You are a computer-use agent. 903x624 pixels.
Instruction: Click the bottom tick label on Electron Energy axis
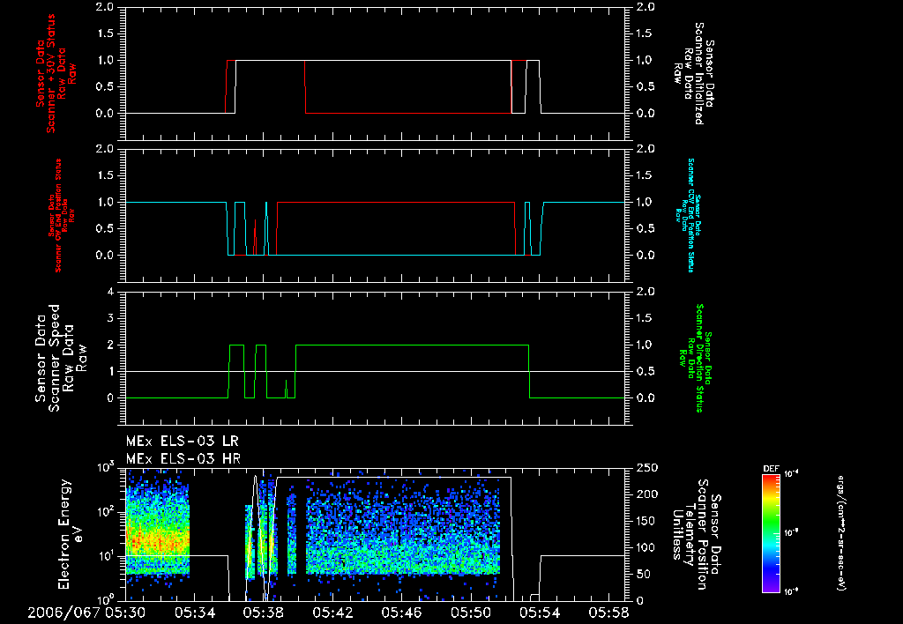point(104,600)
